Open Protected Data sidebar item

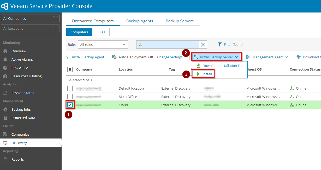click(x=23, y=118)
